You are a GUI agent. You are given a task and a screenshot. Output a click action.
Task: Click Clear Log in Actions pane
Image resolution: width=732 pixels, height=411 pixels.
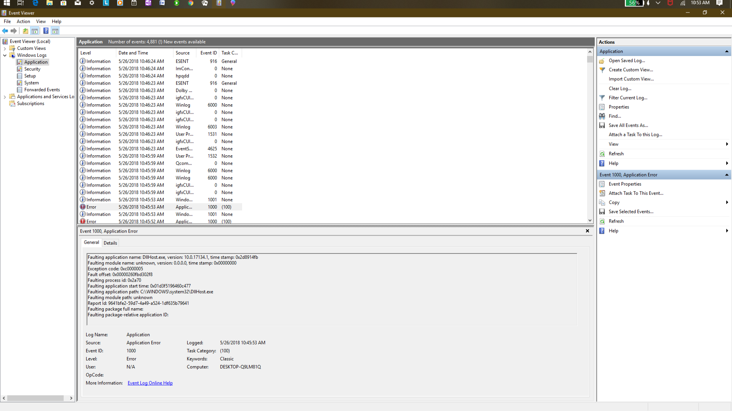pos(620,88)
